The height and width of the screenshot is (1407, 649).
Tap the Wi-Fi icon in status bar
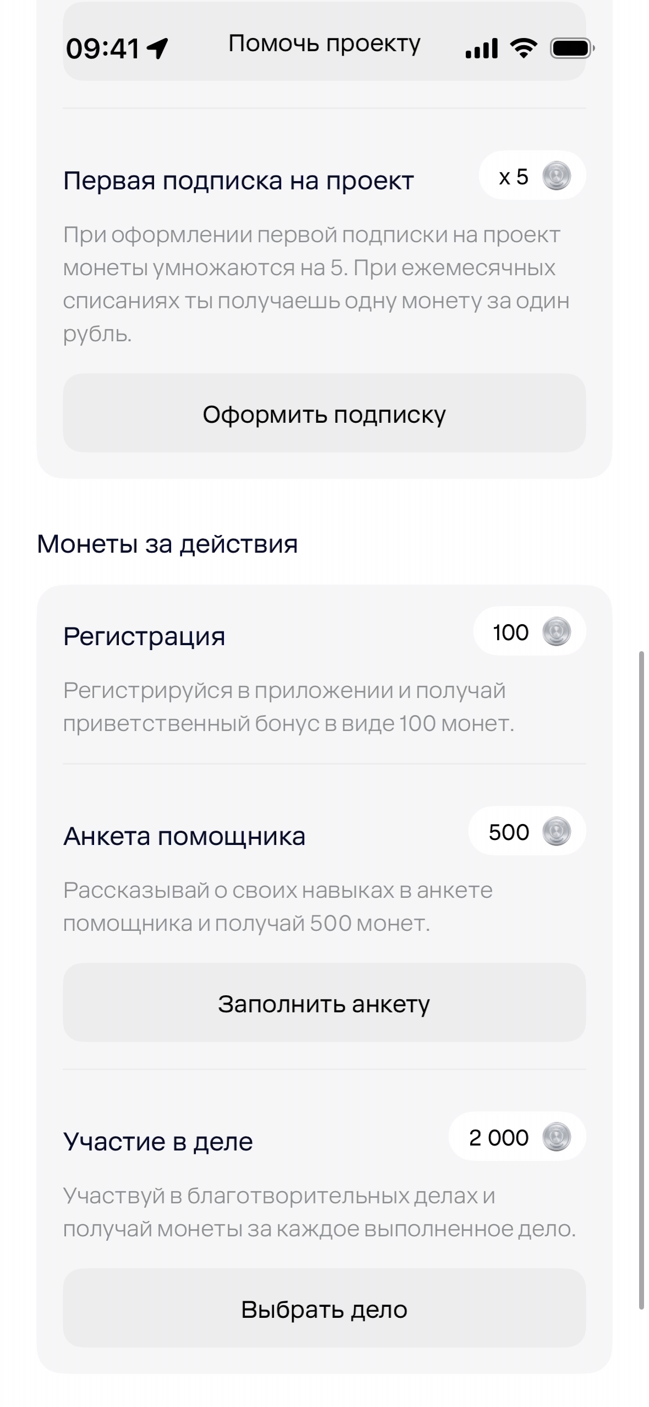coord(523,48)
